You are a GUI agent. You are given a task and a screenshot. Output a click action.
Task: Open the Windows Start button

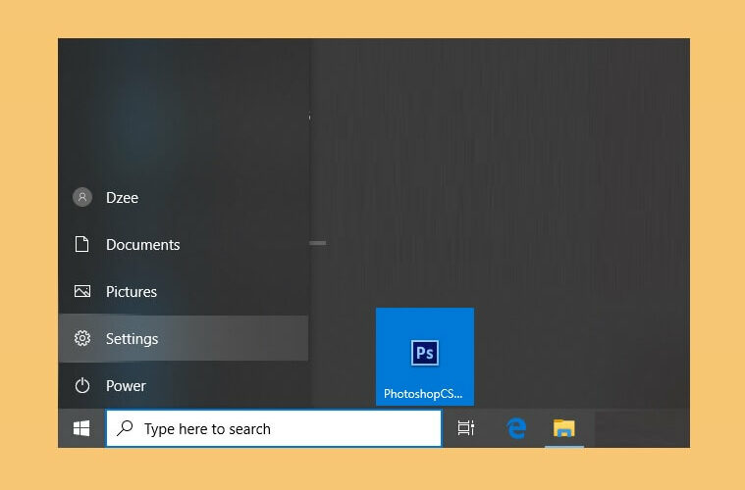tap(81, 428)
